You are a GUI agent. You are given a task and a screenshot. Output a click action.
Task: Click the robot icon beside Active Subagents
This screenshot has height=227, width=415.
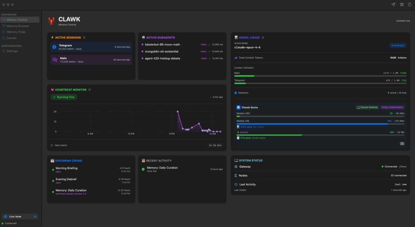click(144, 37)
